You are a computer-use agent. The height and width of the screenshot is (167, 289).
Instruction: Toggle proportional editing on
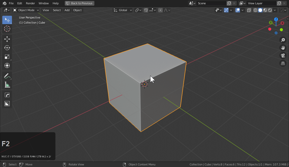click(160, 10)
